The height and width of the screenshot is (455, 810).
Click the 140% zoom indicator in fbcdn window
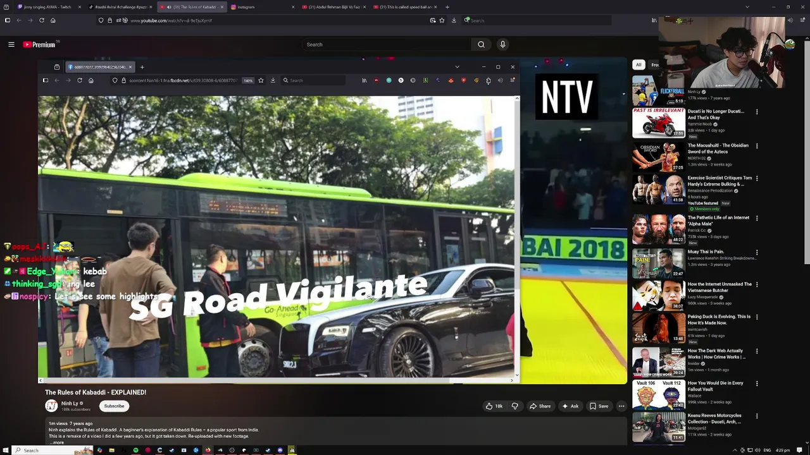(x=248, y=80)
